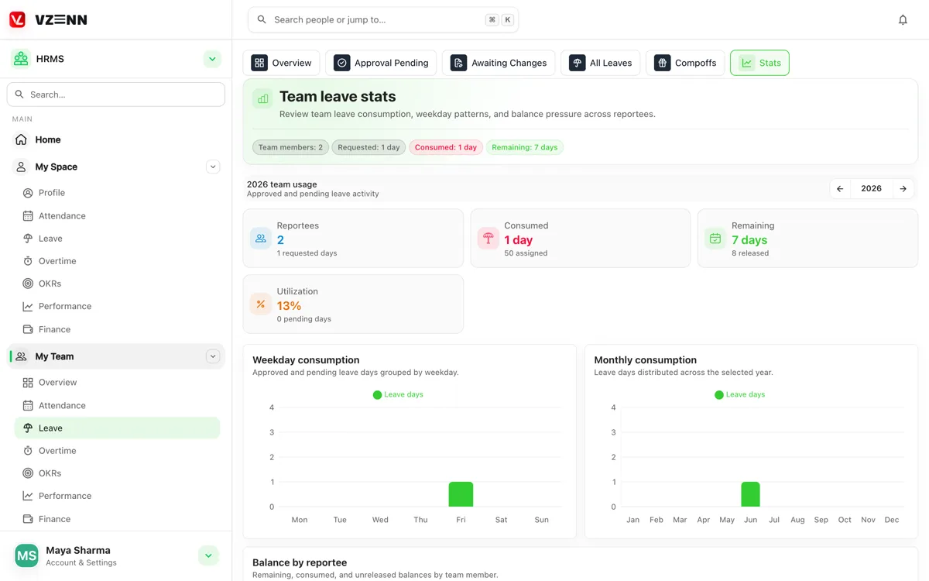Collapse the My Team section chevron
Viewport: 929px width, 581px height.
213,356
